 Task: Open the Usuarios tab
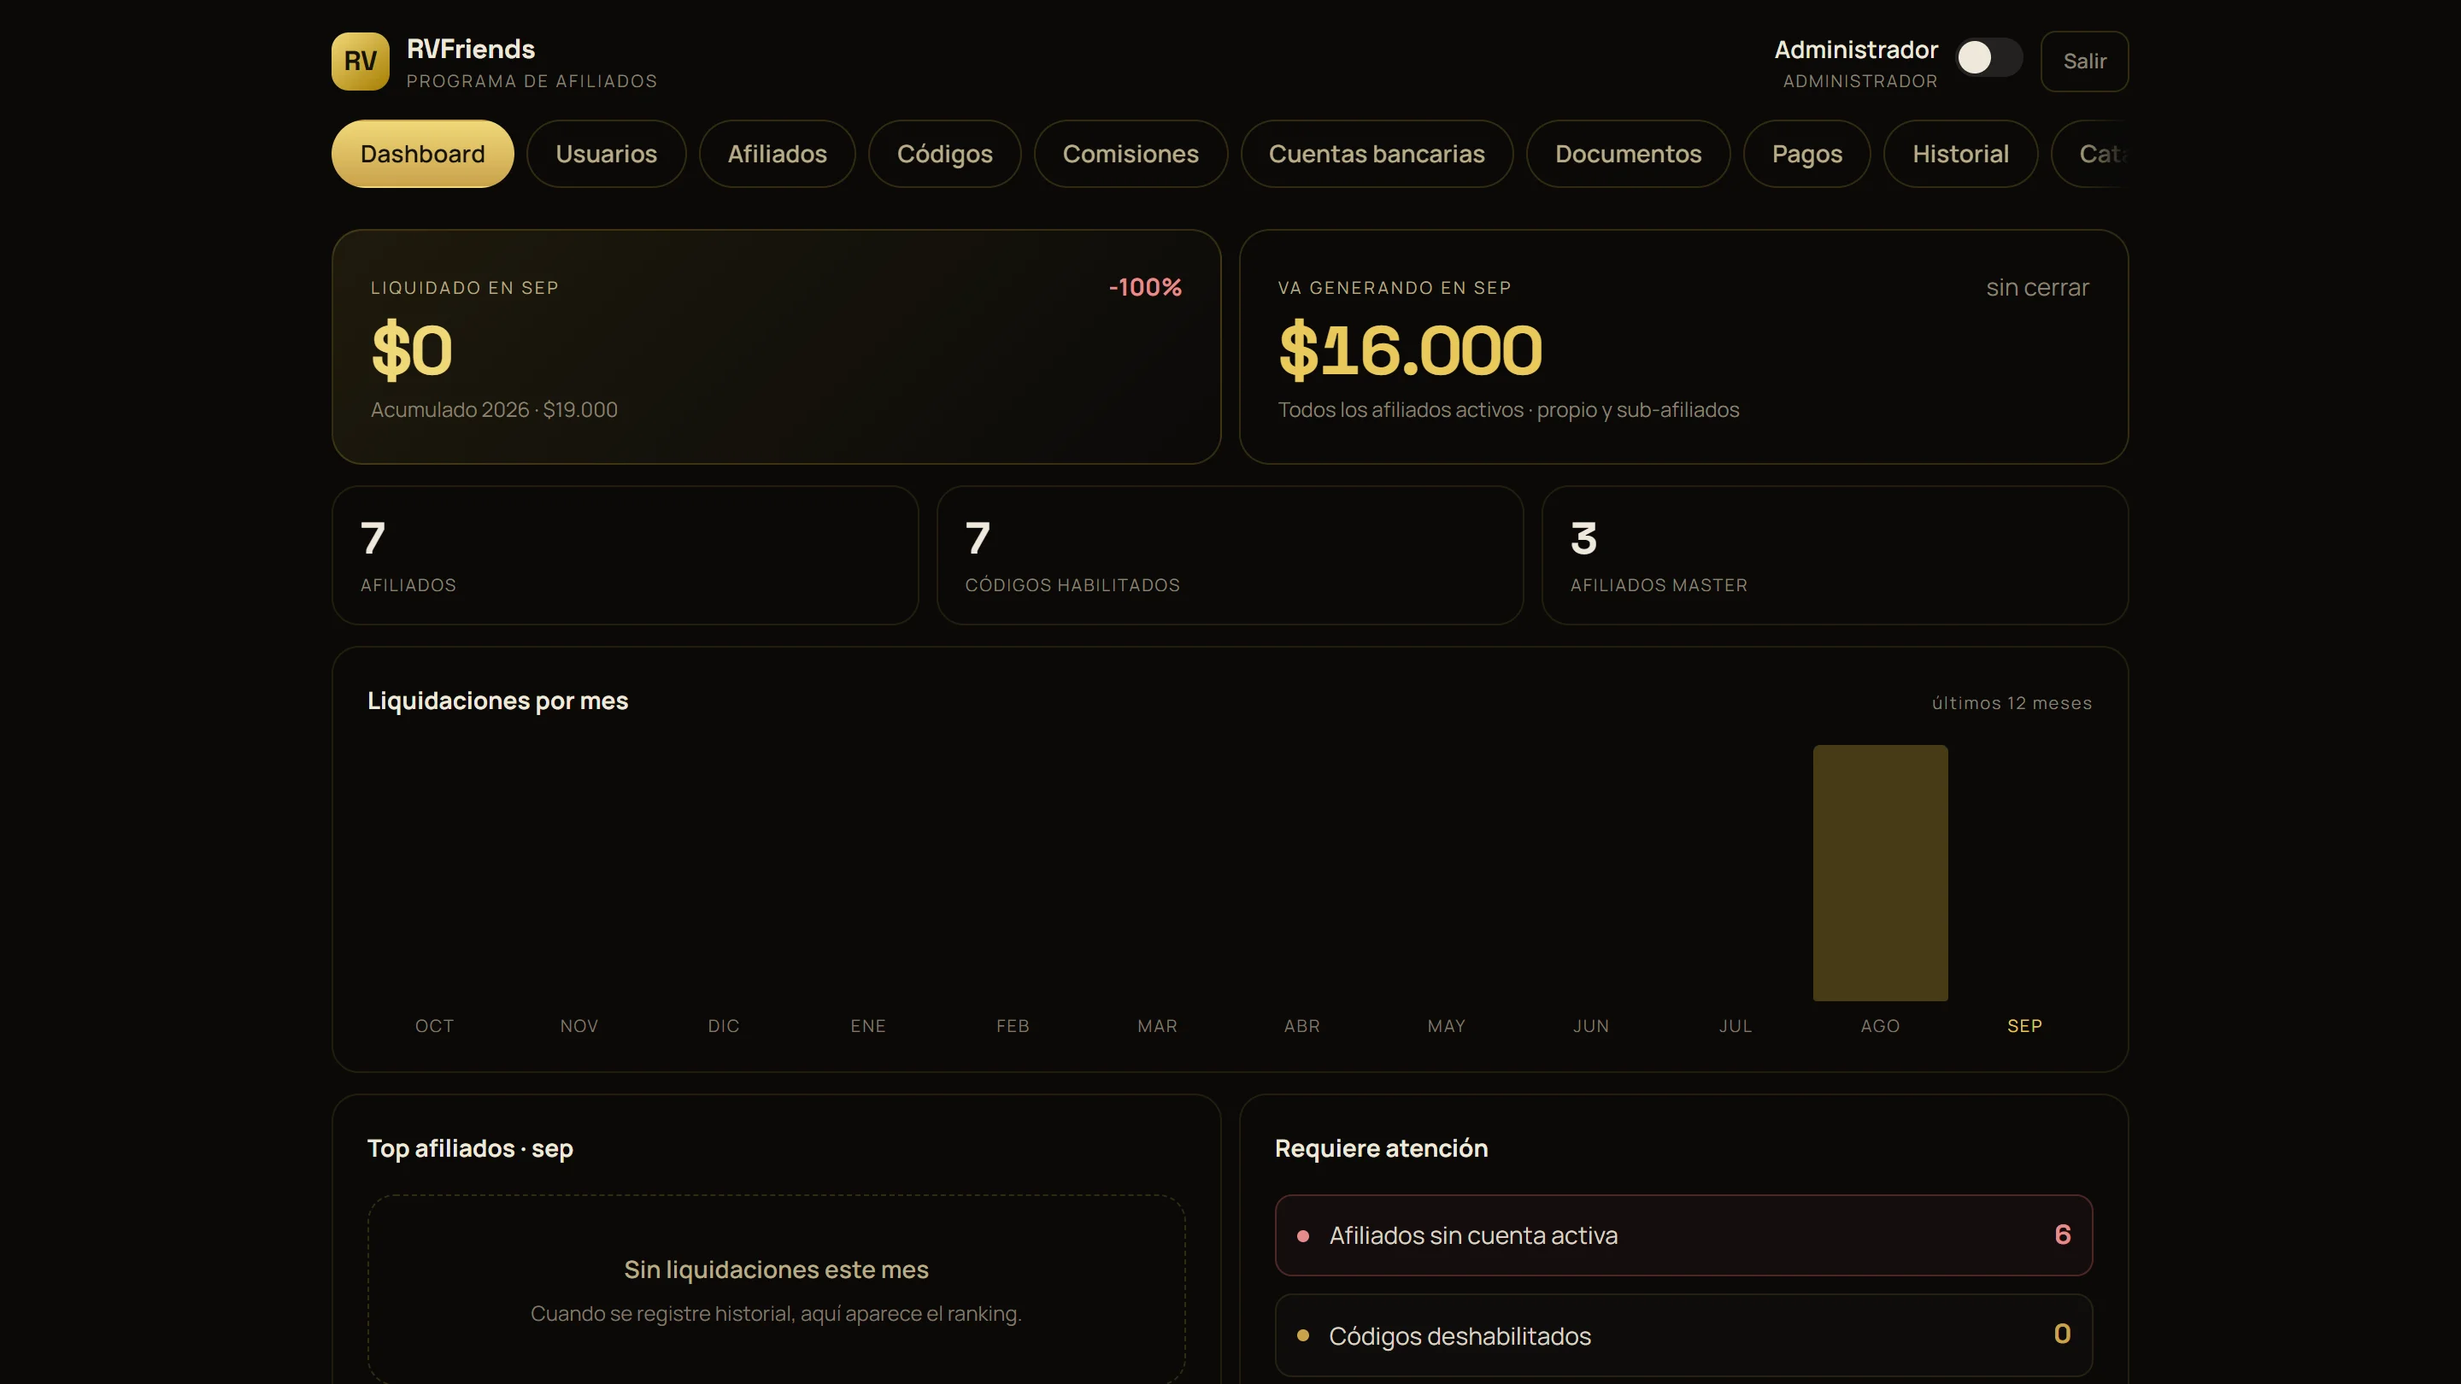pyautogui.click(x=606, y=154)
